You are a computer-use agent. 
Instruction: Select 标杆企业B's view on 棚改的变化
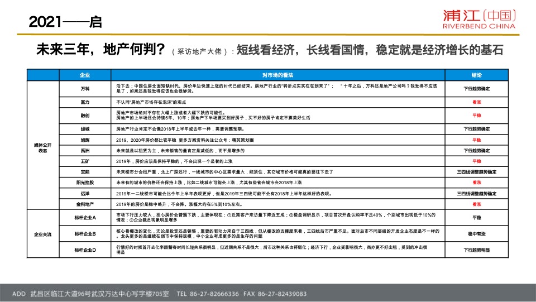pos(277,234)
